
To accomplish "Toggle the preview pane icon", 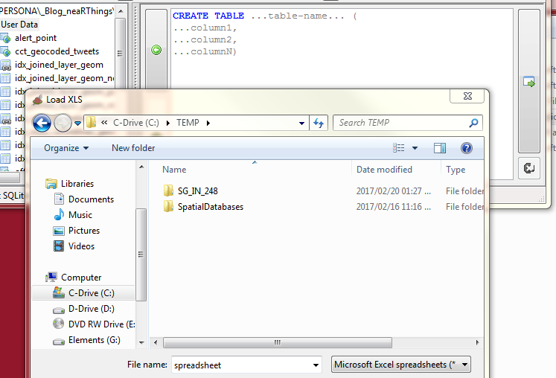I will click(440, 148).
